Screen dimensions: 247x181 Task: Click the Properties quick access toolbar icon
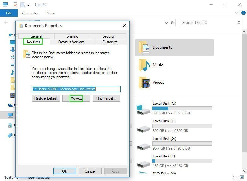coord(15,5)
